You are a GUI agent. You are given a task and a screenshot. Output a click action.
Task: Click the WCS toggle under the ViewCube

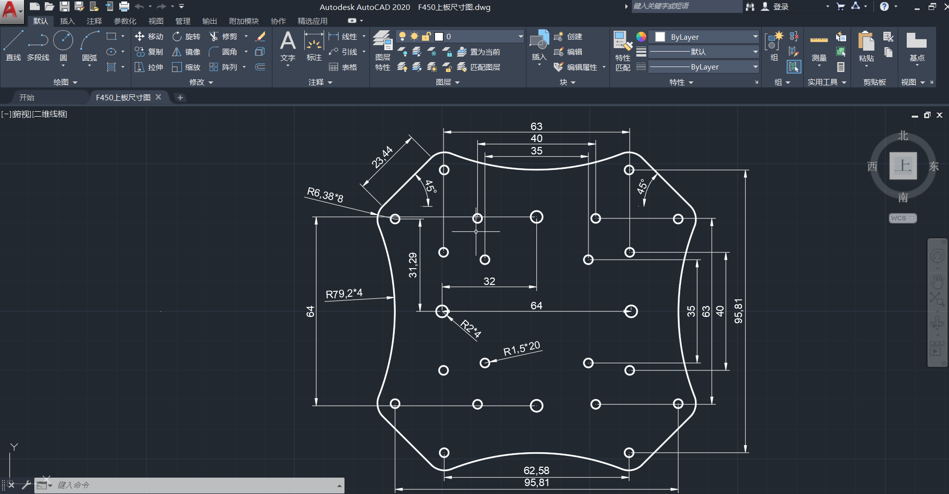903,218
